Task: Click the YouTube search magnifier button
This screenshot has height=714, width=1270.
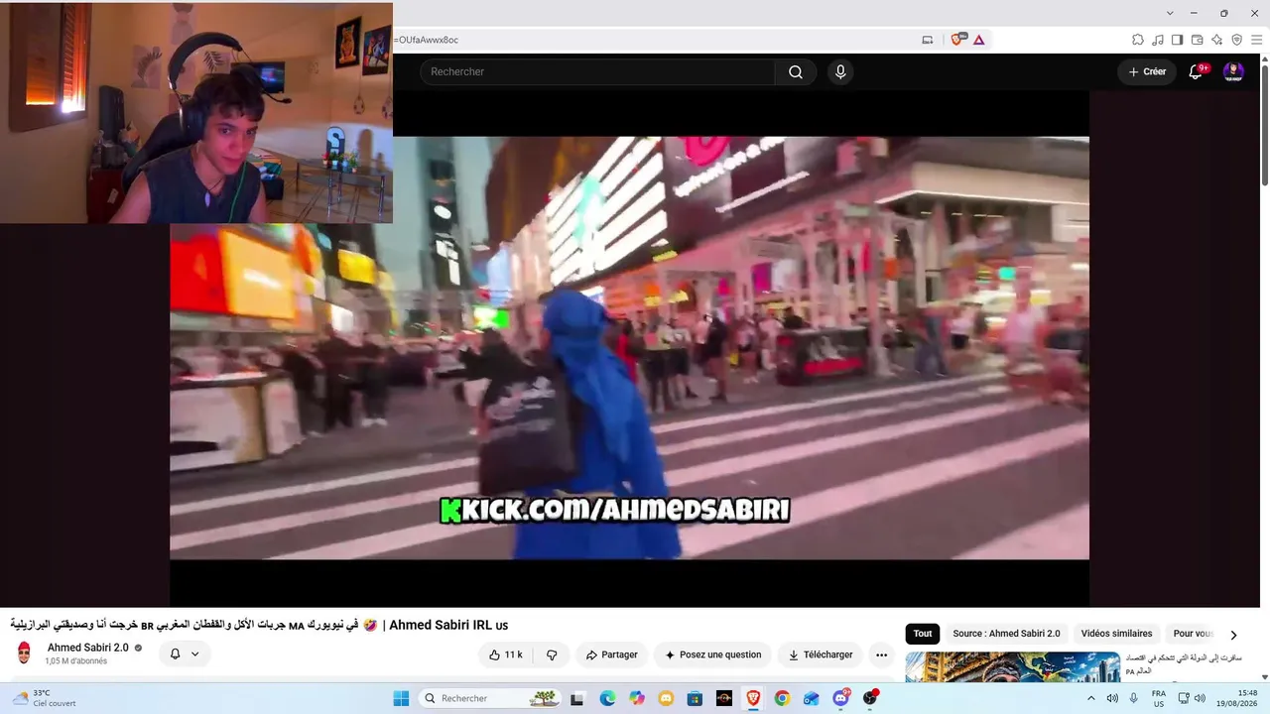Action: coord(796,71)
